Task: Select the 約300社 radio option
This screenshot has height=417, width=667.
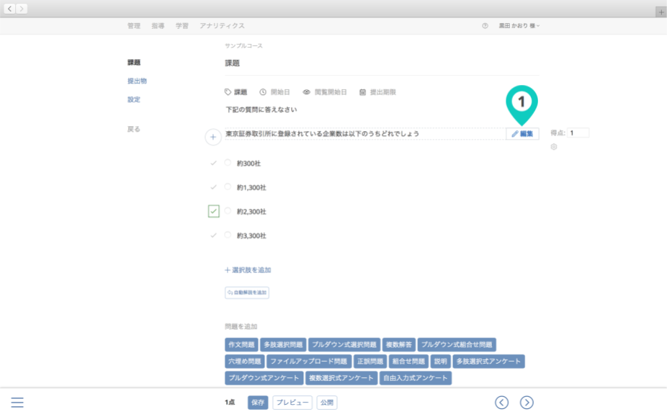Action: click(228, 163)
